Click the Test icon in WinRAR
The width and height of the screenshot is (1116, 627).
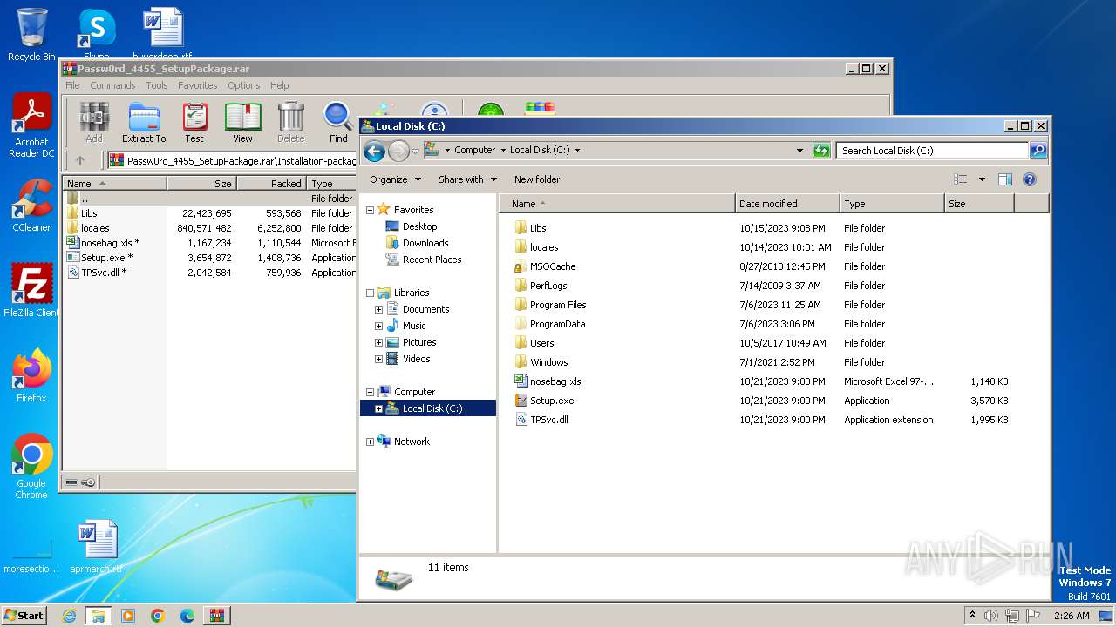tap(194, 122)
